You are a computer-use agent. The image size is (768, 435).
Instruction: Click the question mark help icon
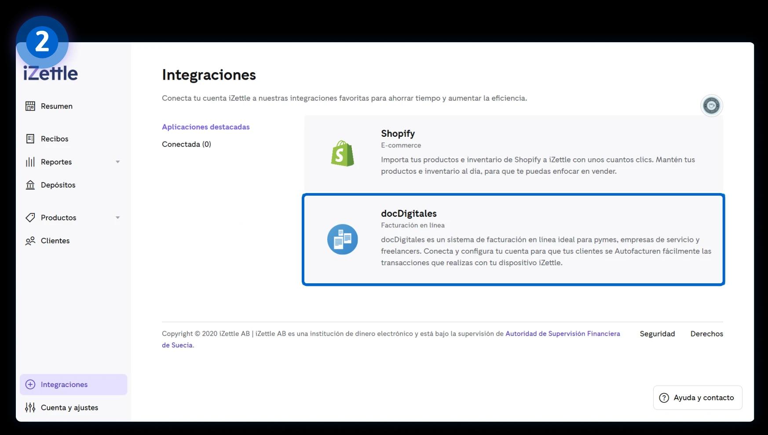click(664, 398)
